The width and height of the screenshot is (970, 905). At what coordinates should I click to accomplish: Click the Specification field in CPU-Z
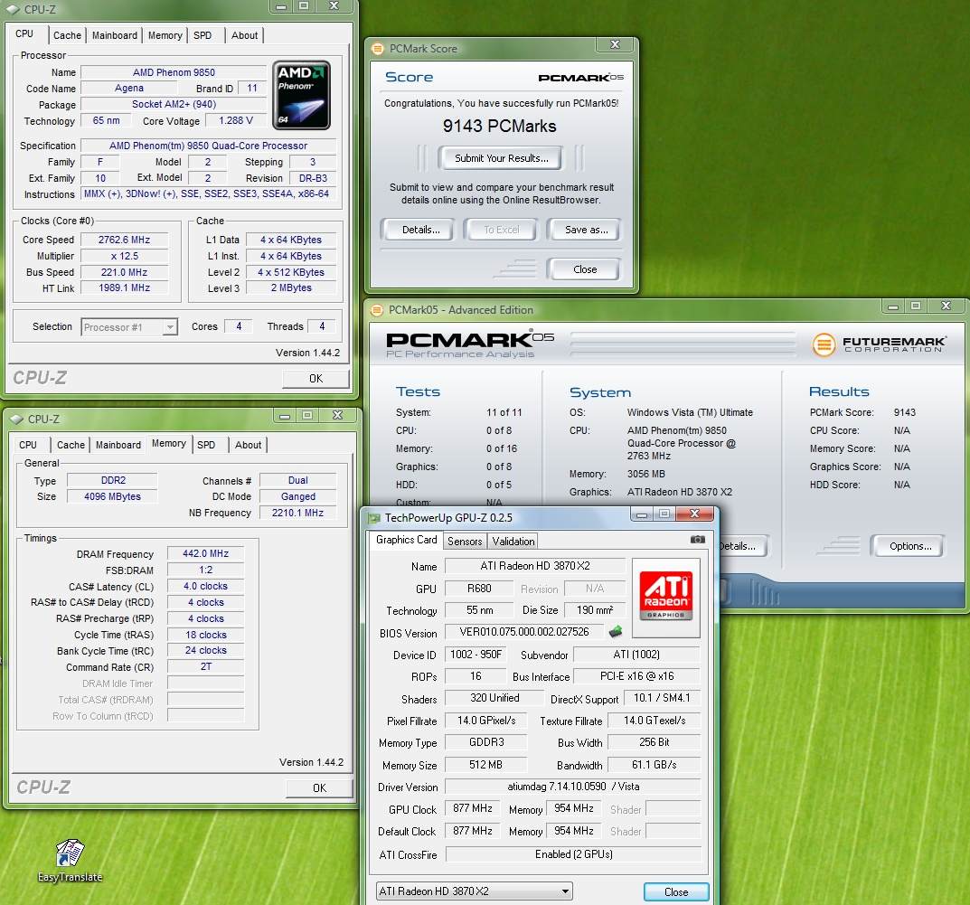point(209,146)
